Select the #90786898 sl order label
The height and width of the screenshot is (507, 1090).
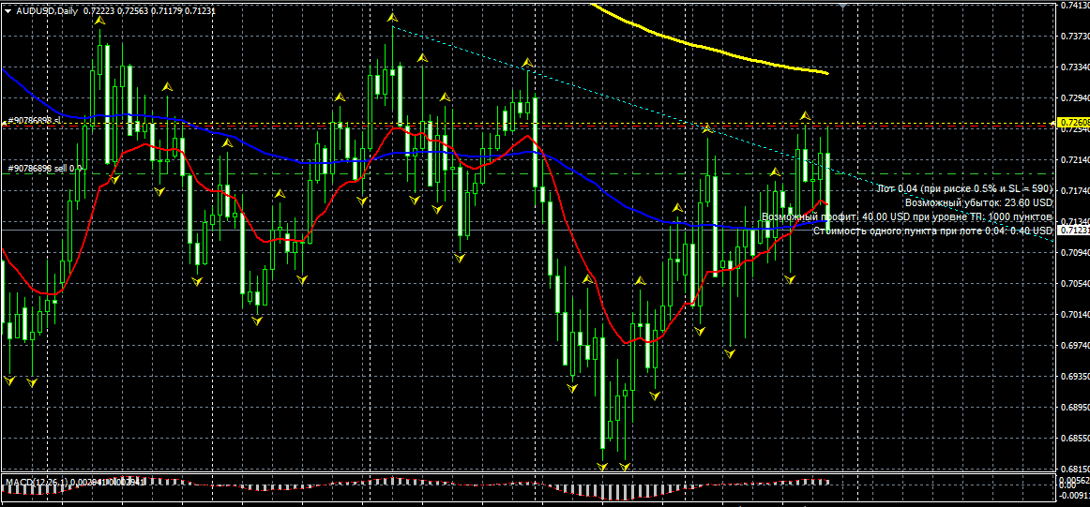[x=36, y=120]
